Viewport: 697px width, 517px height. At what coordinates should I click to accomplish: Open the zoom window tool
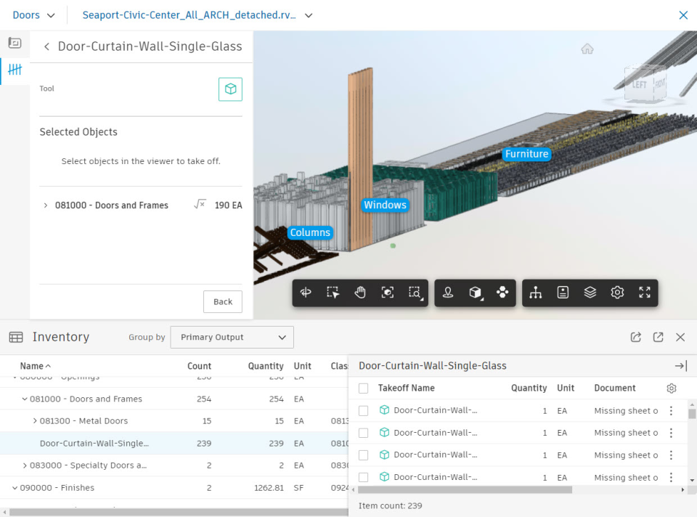pos(415,292)
